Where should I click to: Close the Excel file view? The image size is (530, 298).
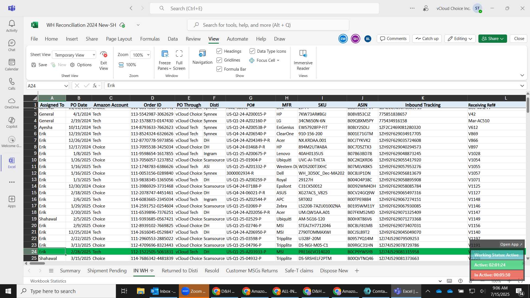519,39
